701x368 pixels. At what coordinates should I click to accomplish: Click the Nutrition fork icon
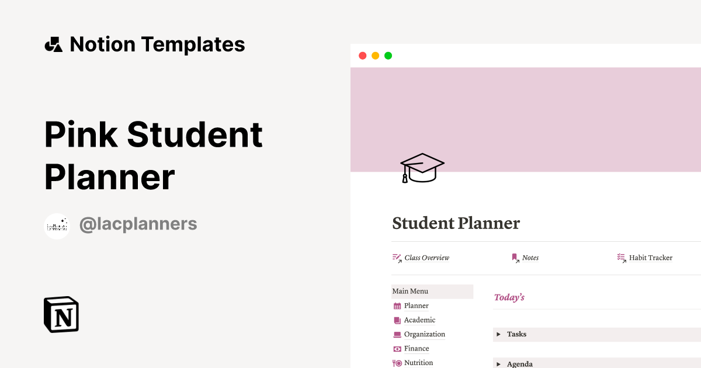[x=397, y=363]
